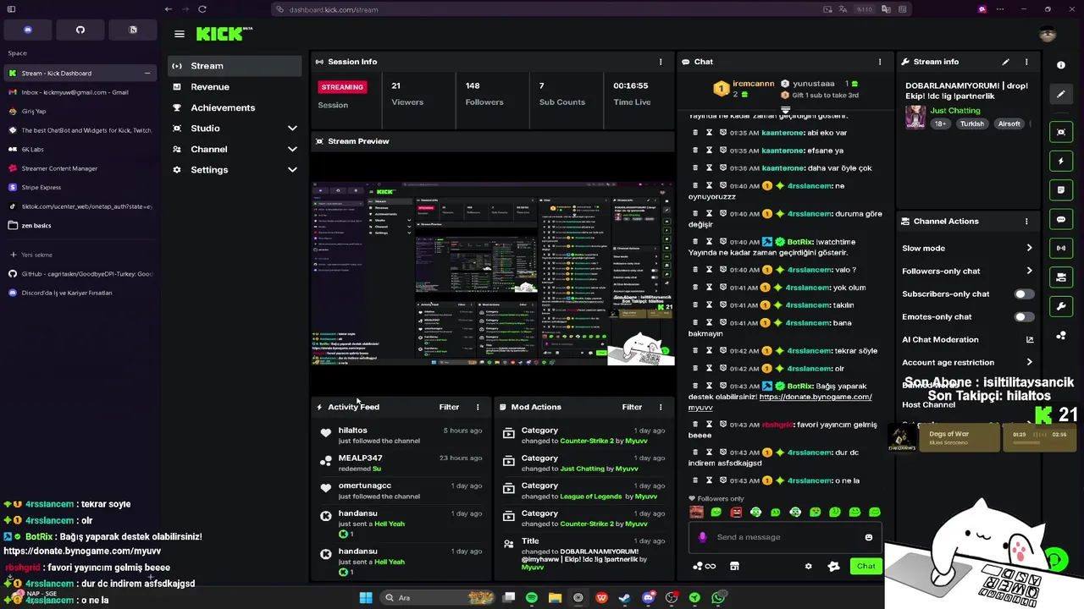The height and width of the screenshot is (609, 1084).
Task: Open the pinned Discord tab icon
Action: pos(28,30)
